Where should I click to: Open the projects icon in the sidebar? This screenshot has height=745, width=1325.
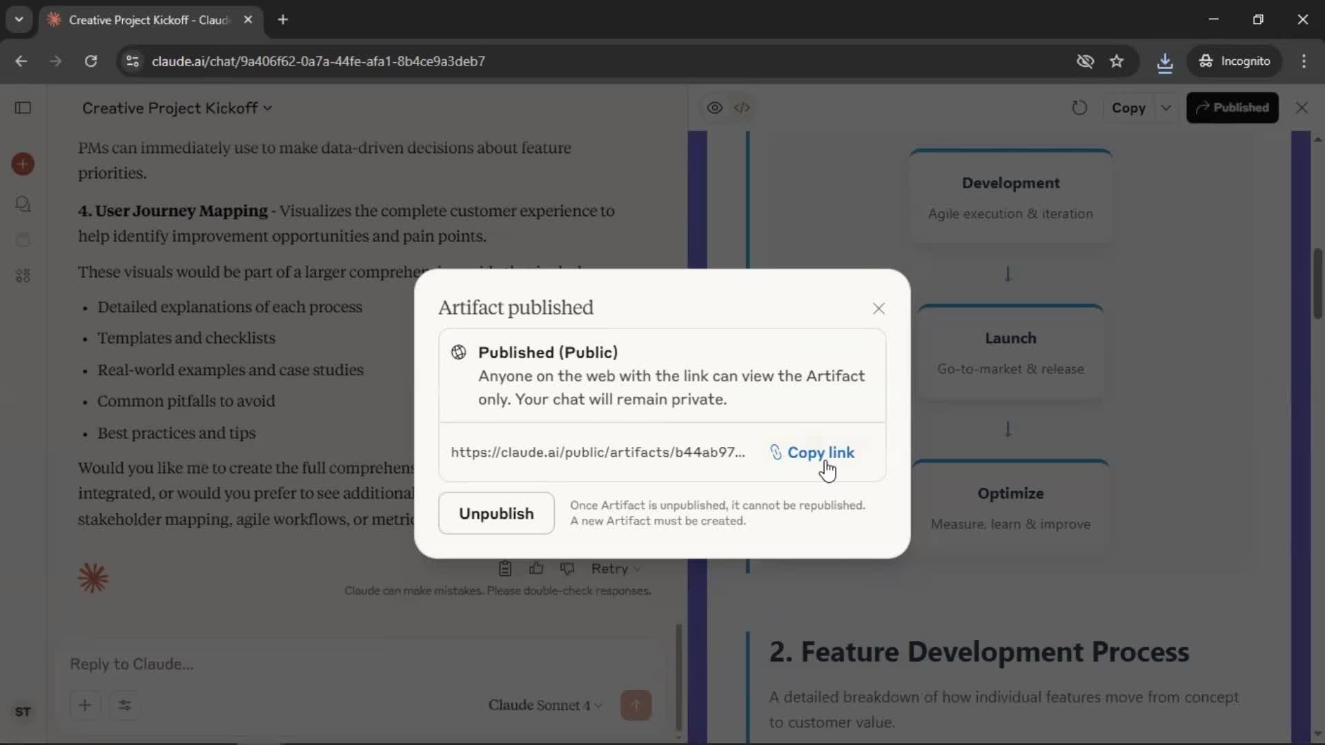click(23, 240)
